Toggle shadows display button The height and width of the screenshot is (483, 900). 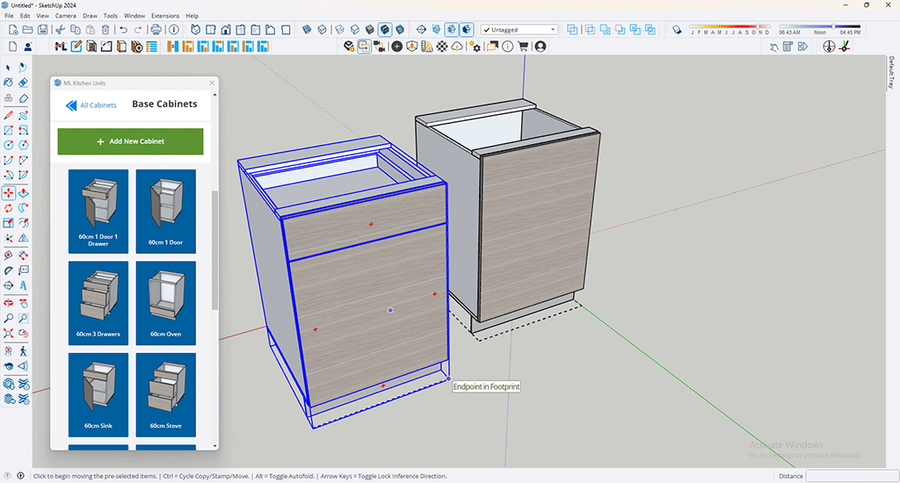tap(678, 30)
